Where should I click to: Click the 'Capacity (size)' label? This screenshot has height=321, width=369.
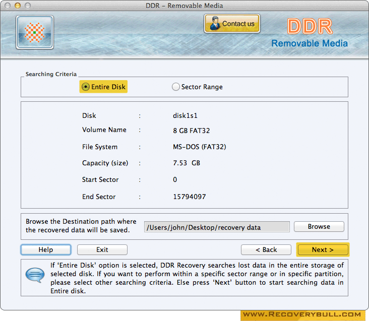pyautogui.click(x=105, y=163)
